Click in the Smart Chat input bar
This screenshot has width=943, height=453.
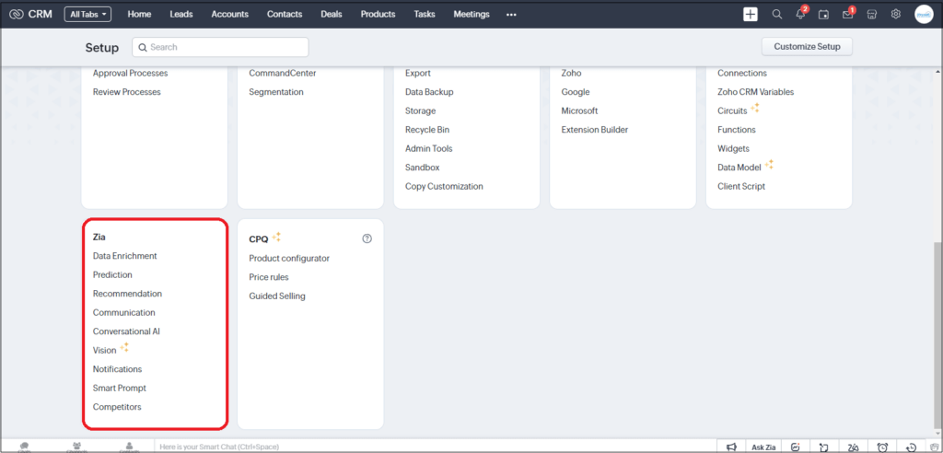click(x=437, y=447)
